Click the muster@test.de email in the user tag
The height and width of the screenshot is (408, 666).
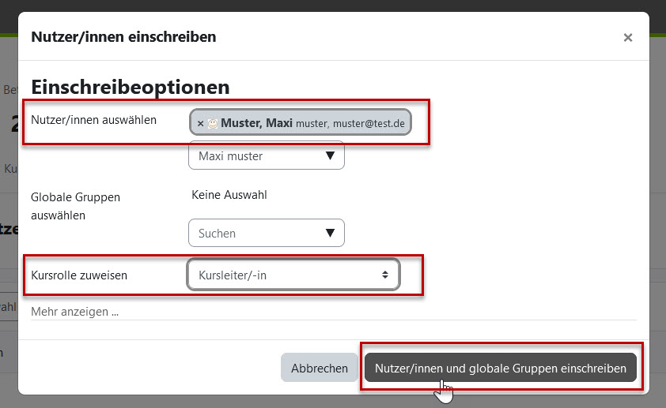tap(369, 124)
